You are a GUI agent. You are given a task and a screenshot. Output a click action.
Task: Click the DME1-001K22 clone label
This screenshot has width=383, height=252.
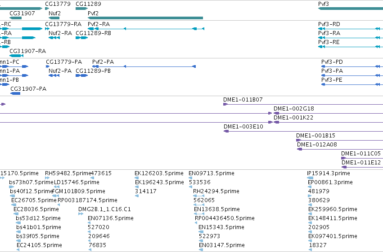click(x=293, y=118)
